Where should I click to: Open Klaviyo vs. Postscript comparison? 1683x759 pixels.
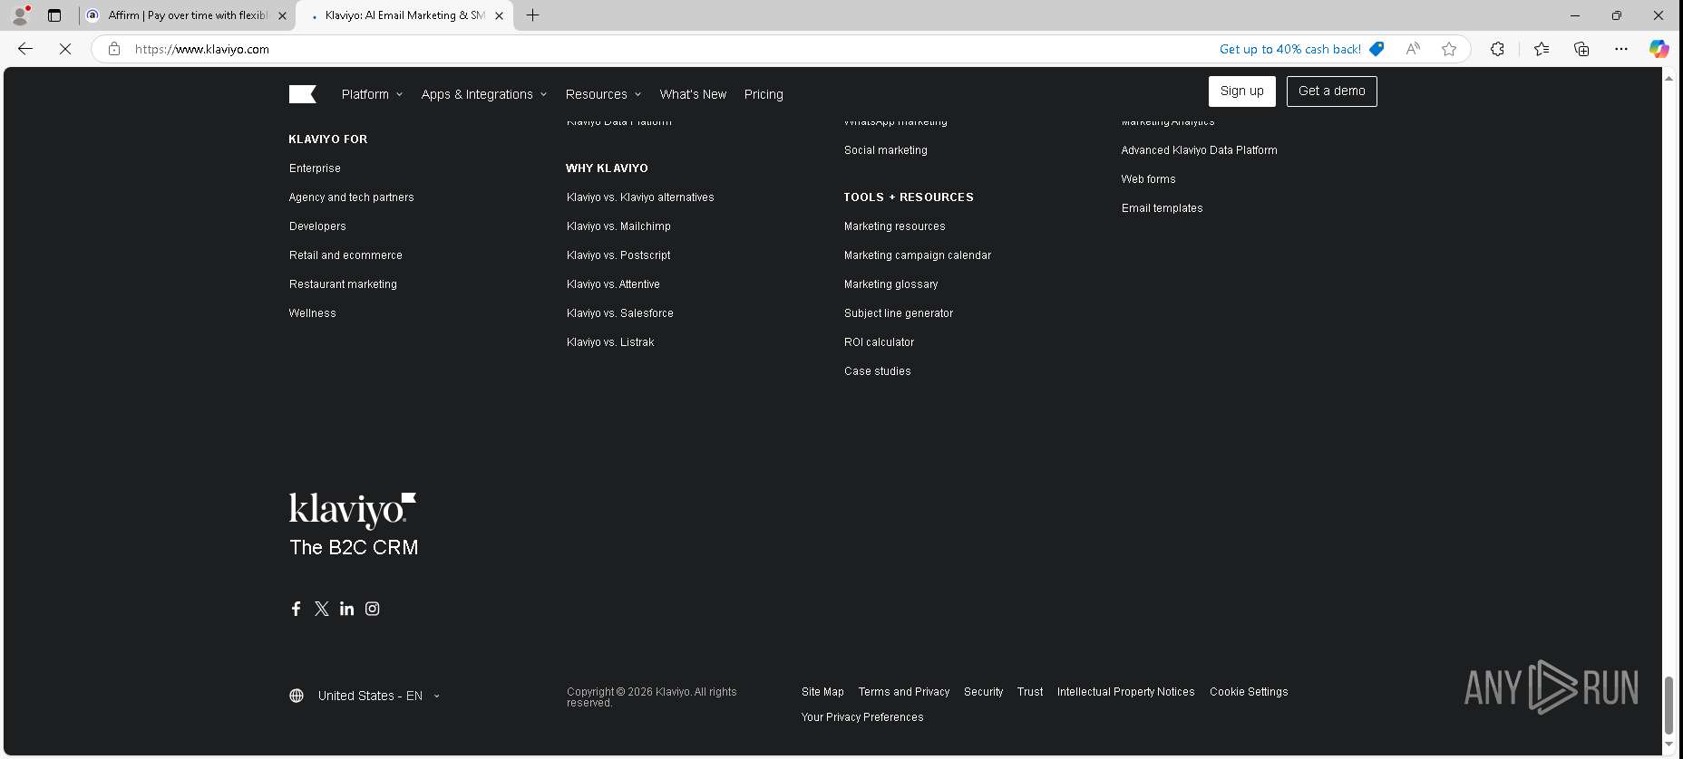618,255
